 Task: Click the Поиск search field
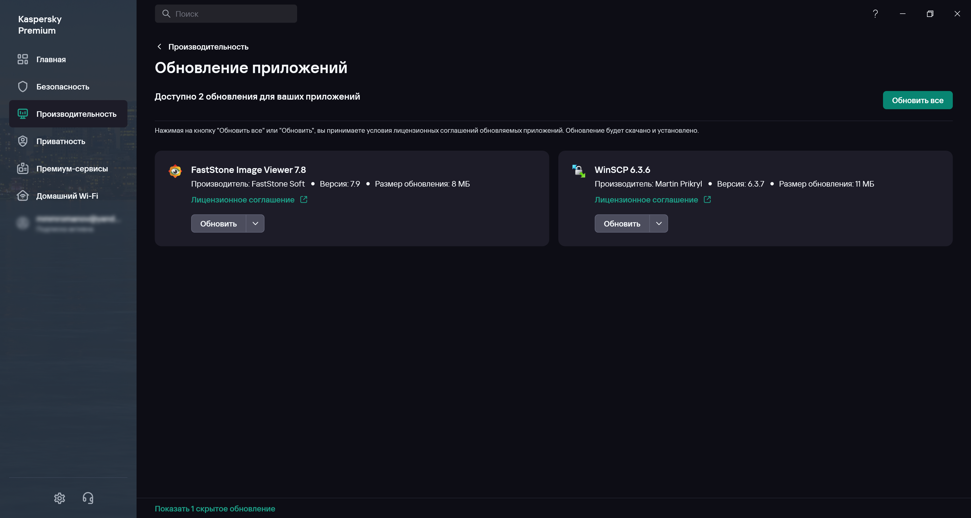pyautogui.click(x=226, y=14)
